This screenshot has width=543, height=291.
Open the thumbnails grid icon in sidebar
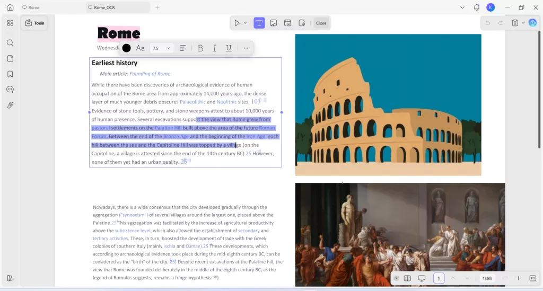point(10,23)
